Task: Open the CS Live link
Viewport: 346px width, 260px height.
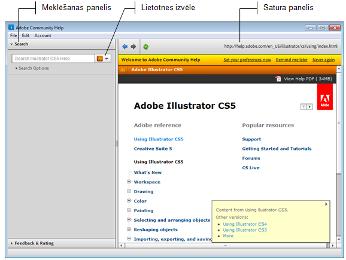Action: pyautogui.click(x=251, y=168)
